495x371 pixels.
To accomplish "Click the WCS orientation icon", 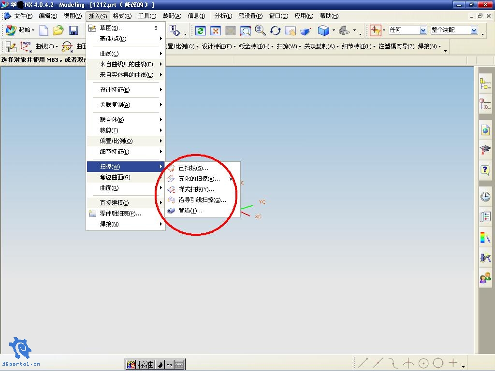I will pos(26,47).
